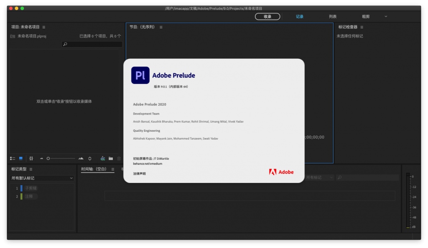The image size is (428, 248).
Task: Open the 法律声明 link in About dialog
Action: (140, 174)
